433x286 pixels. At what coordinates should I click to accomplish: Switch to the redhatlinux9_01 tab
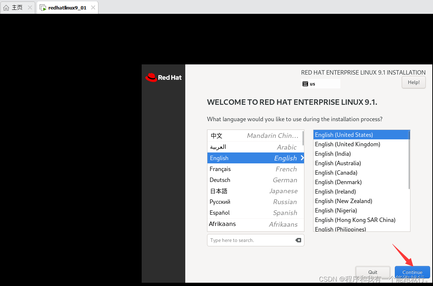coord(67,8)
